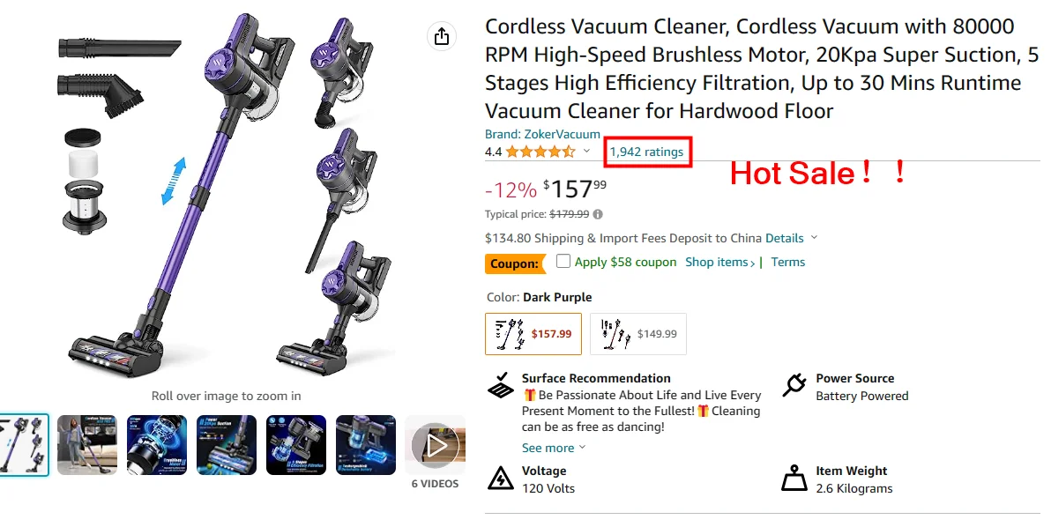Click the Item Weight scale icon
Image resolution: width=1051 pixels, height=527 pixels.
point(794,479)
